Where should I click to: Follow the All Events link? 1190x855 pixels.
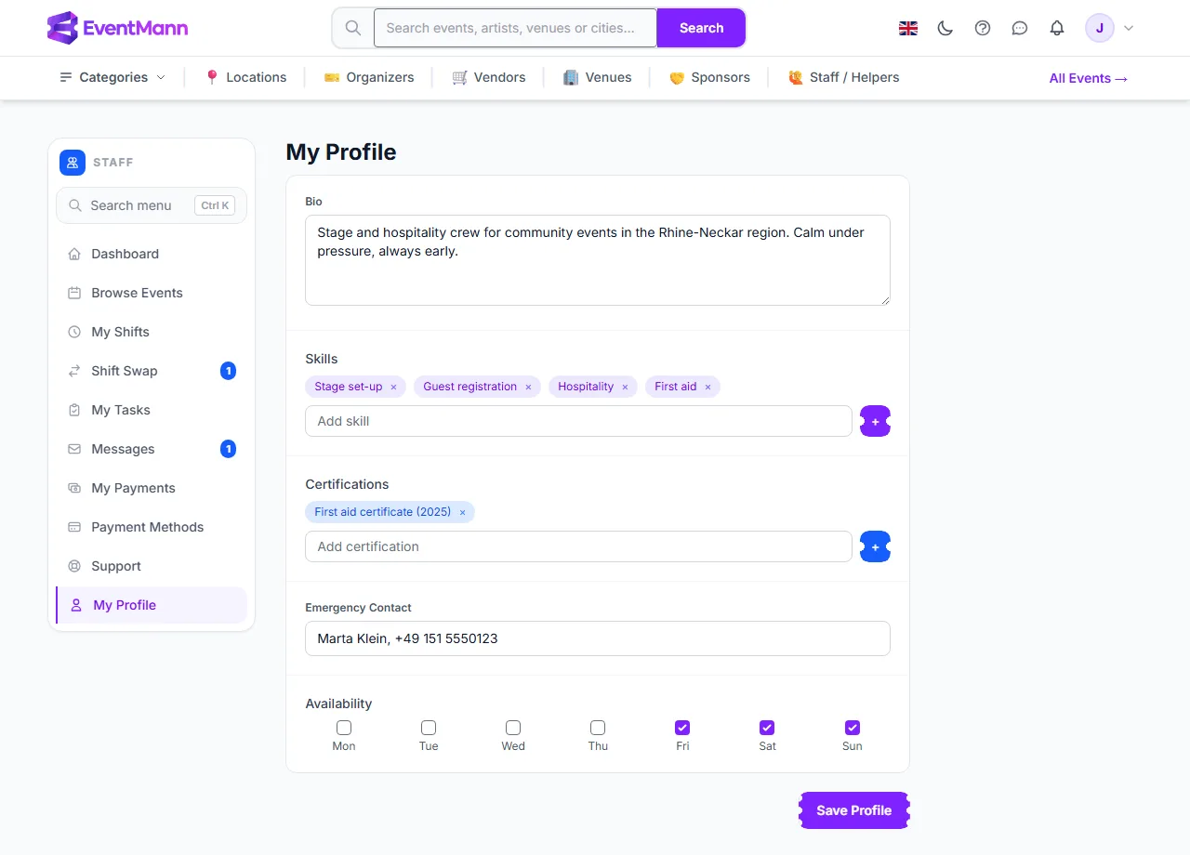1089,78
